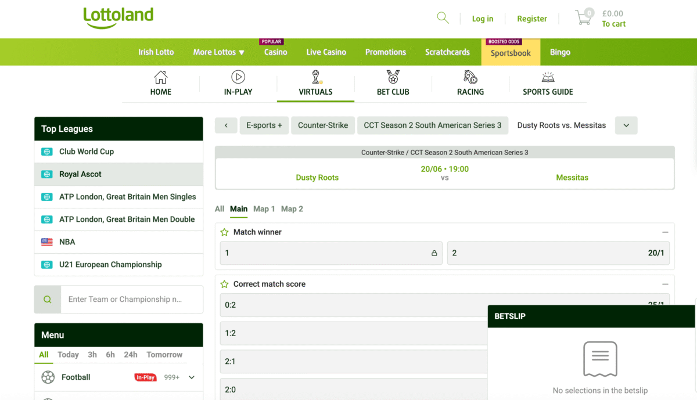The height and width of the screenshot is (400, 697).
Task: Open the shopping cart icon
Action: [584, 17]
